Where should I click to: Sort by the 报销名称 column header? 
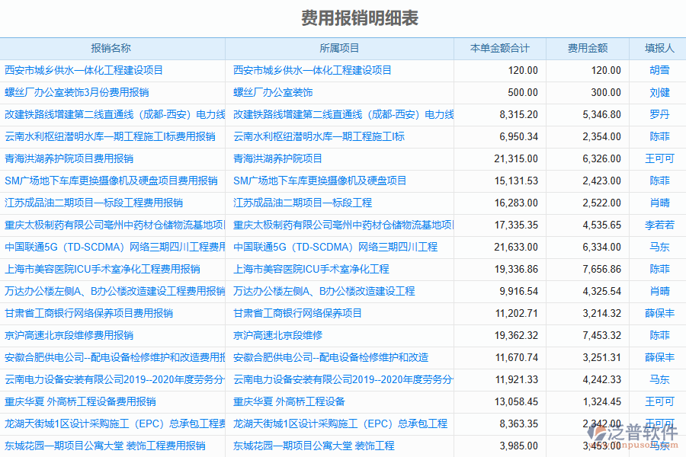pyautogui.click(x=111, y=49)
